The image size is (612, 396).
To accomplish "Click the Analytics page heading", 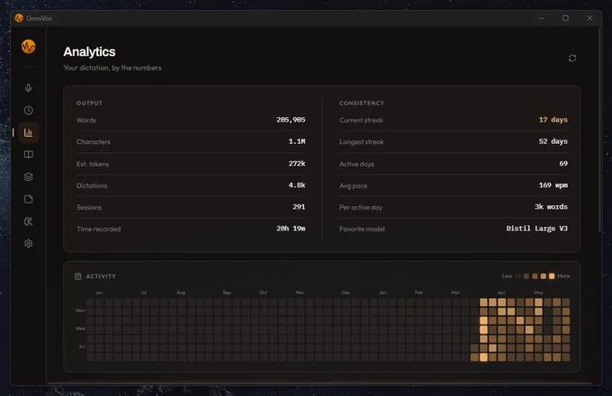I will click(89, 52).
